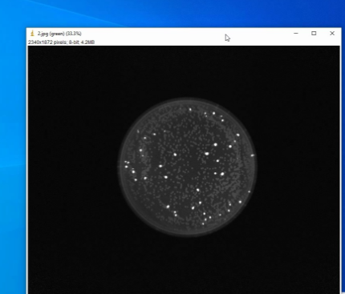Close the 2.jpg (green) image window

coord(332,34)
